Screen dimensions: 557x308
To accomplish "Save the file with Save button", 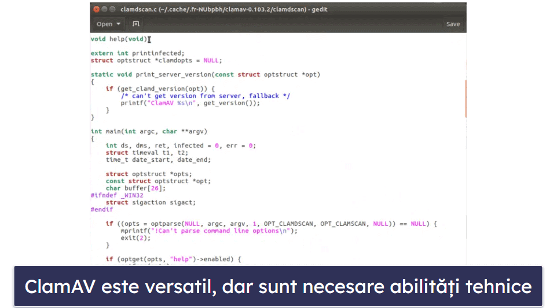I will click(x=453, y=24).
